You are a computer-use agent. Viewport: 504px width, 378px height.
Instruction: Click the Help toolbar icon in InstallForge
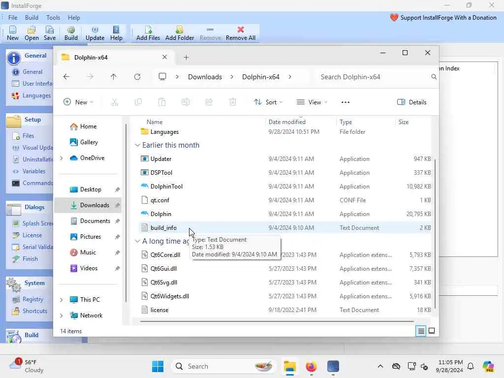click(x=116, y=33)
